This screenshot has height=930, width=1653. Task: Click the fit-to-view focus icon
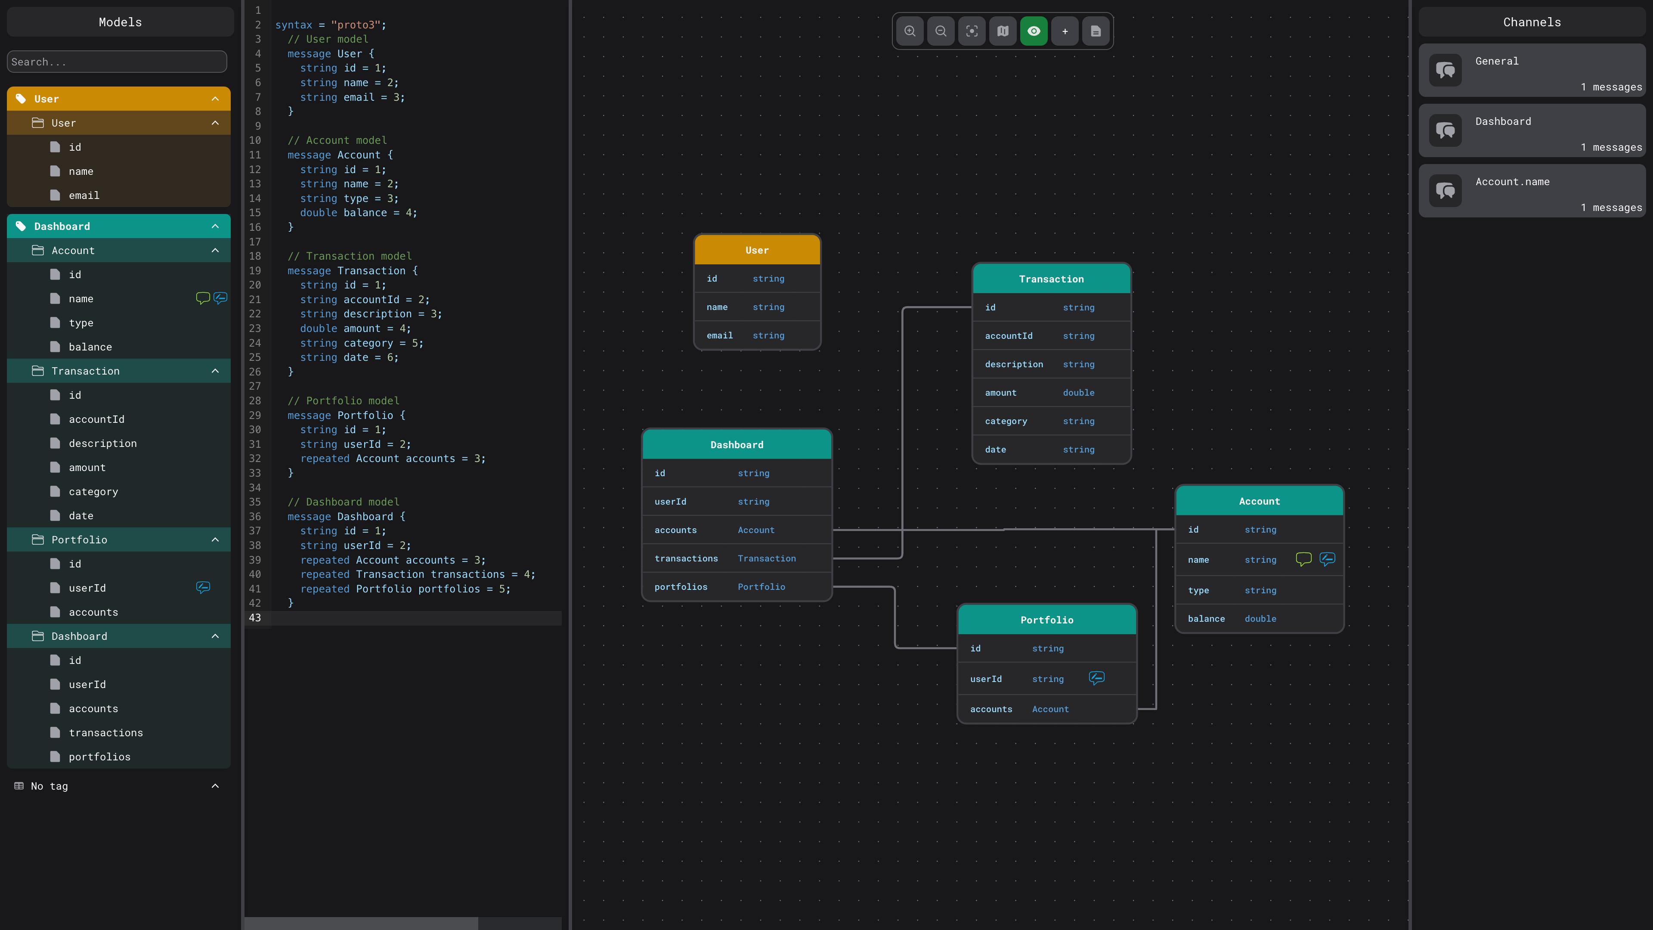point(972,31)
